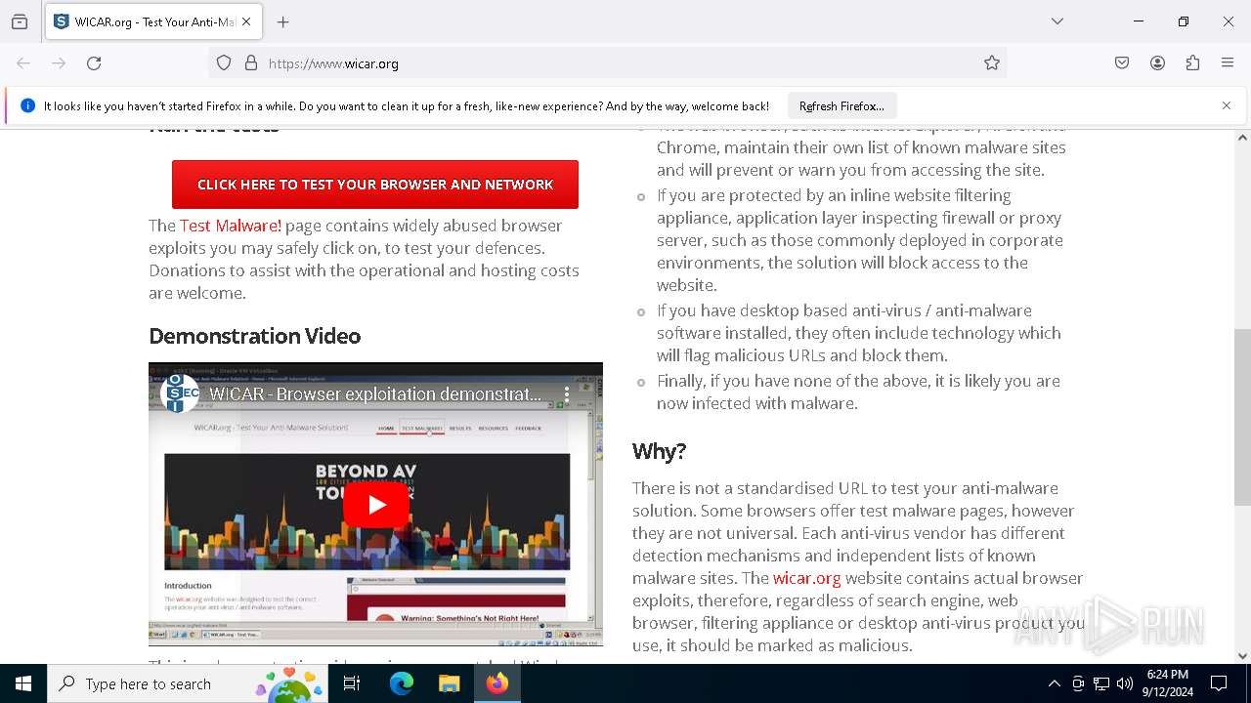The width and height of the screenshot is (1251, 703).
Task: Open Task View on taskbar
Action: point(352,683)
